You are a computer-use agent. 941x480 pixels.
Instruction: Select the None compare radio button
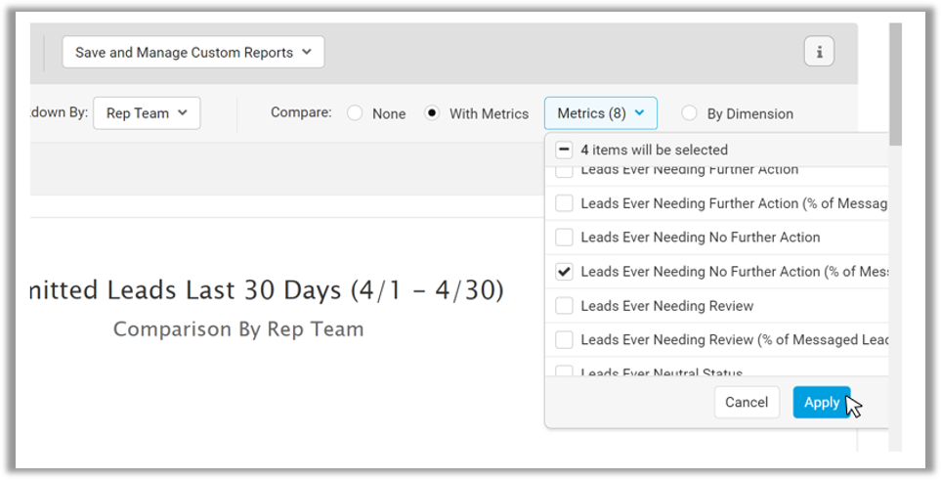click(x=355, y=113)
